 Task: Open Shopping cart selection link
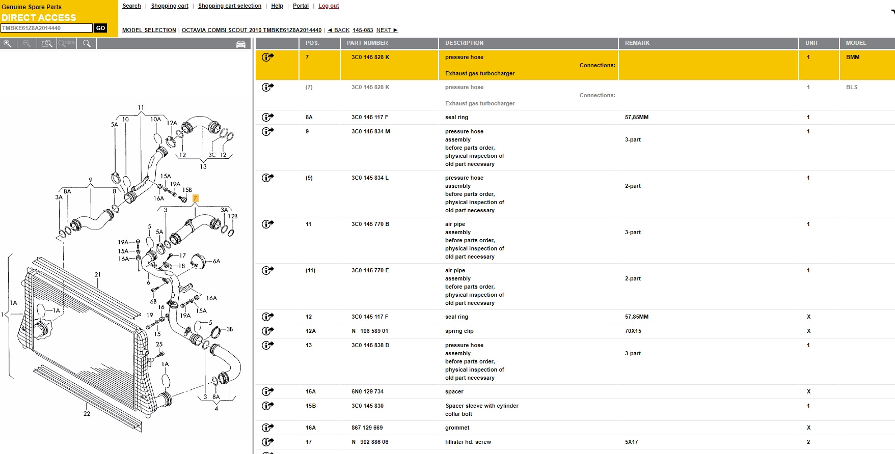pos(230,6)
